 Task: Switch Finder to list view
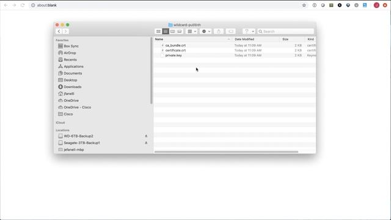tap(166, 31)
